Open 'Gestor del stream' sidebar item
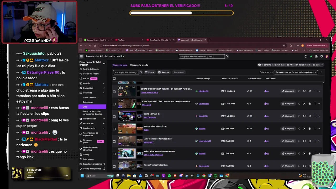The image size is (336, 189). pos(91,74)
